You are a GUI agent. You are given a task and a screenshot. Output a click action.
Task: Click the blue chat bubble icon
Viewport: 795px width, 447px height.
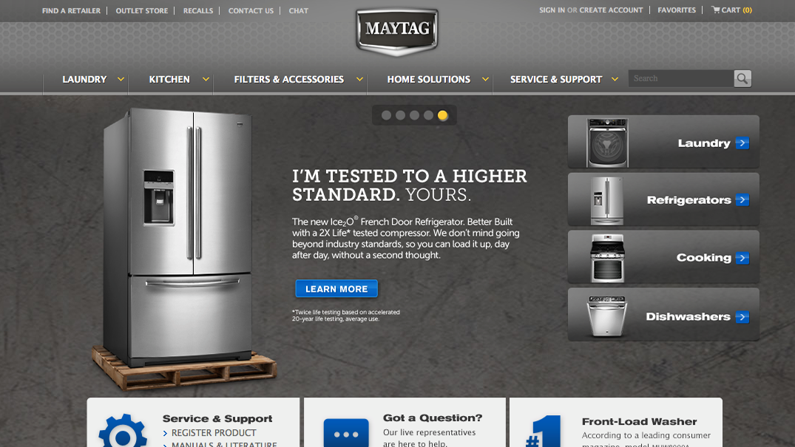coord(346,433)
